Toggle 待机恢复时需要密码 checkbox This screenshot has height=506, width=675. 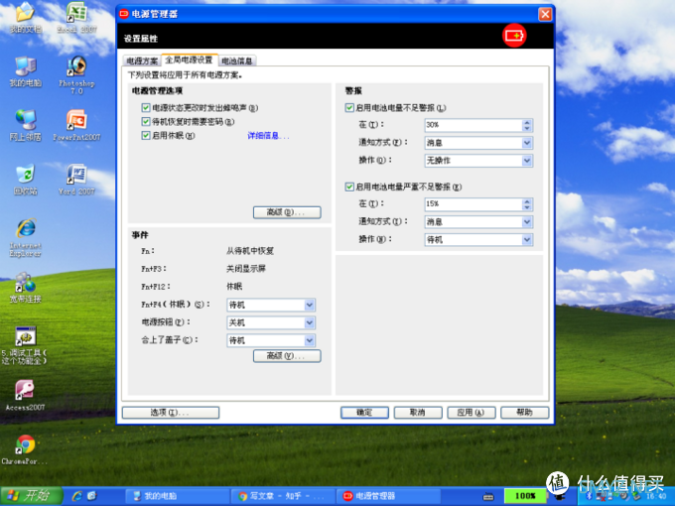click(146, 122)
